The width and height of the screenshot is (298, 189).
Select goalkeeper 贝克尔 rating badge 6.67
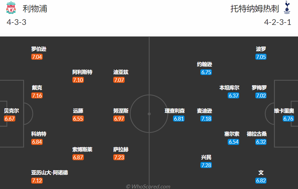point(10,118)
